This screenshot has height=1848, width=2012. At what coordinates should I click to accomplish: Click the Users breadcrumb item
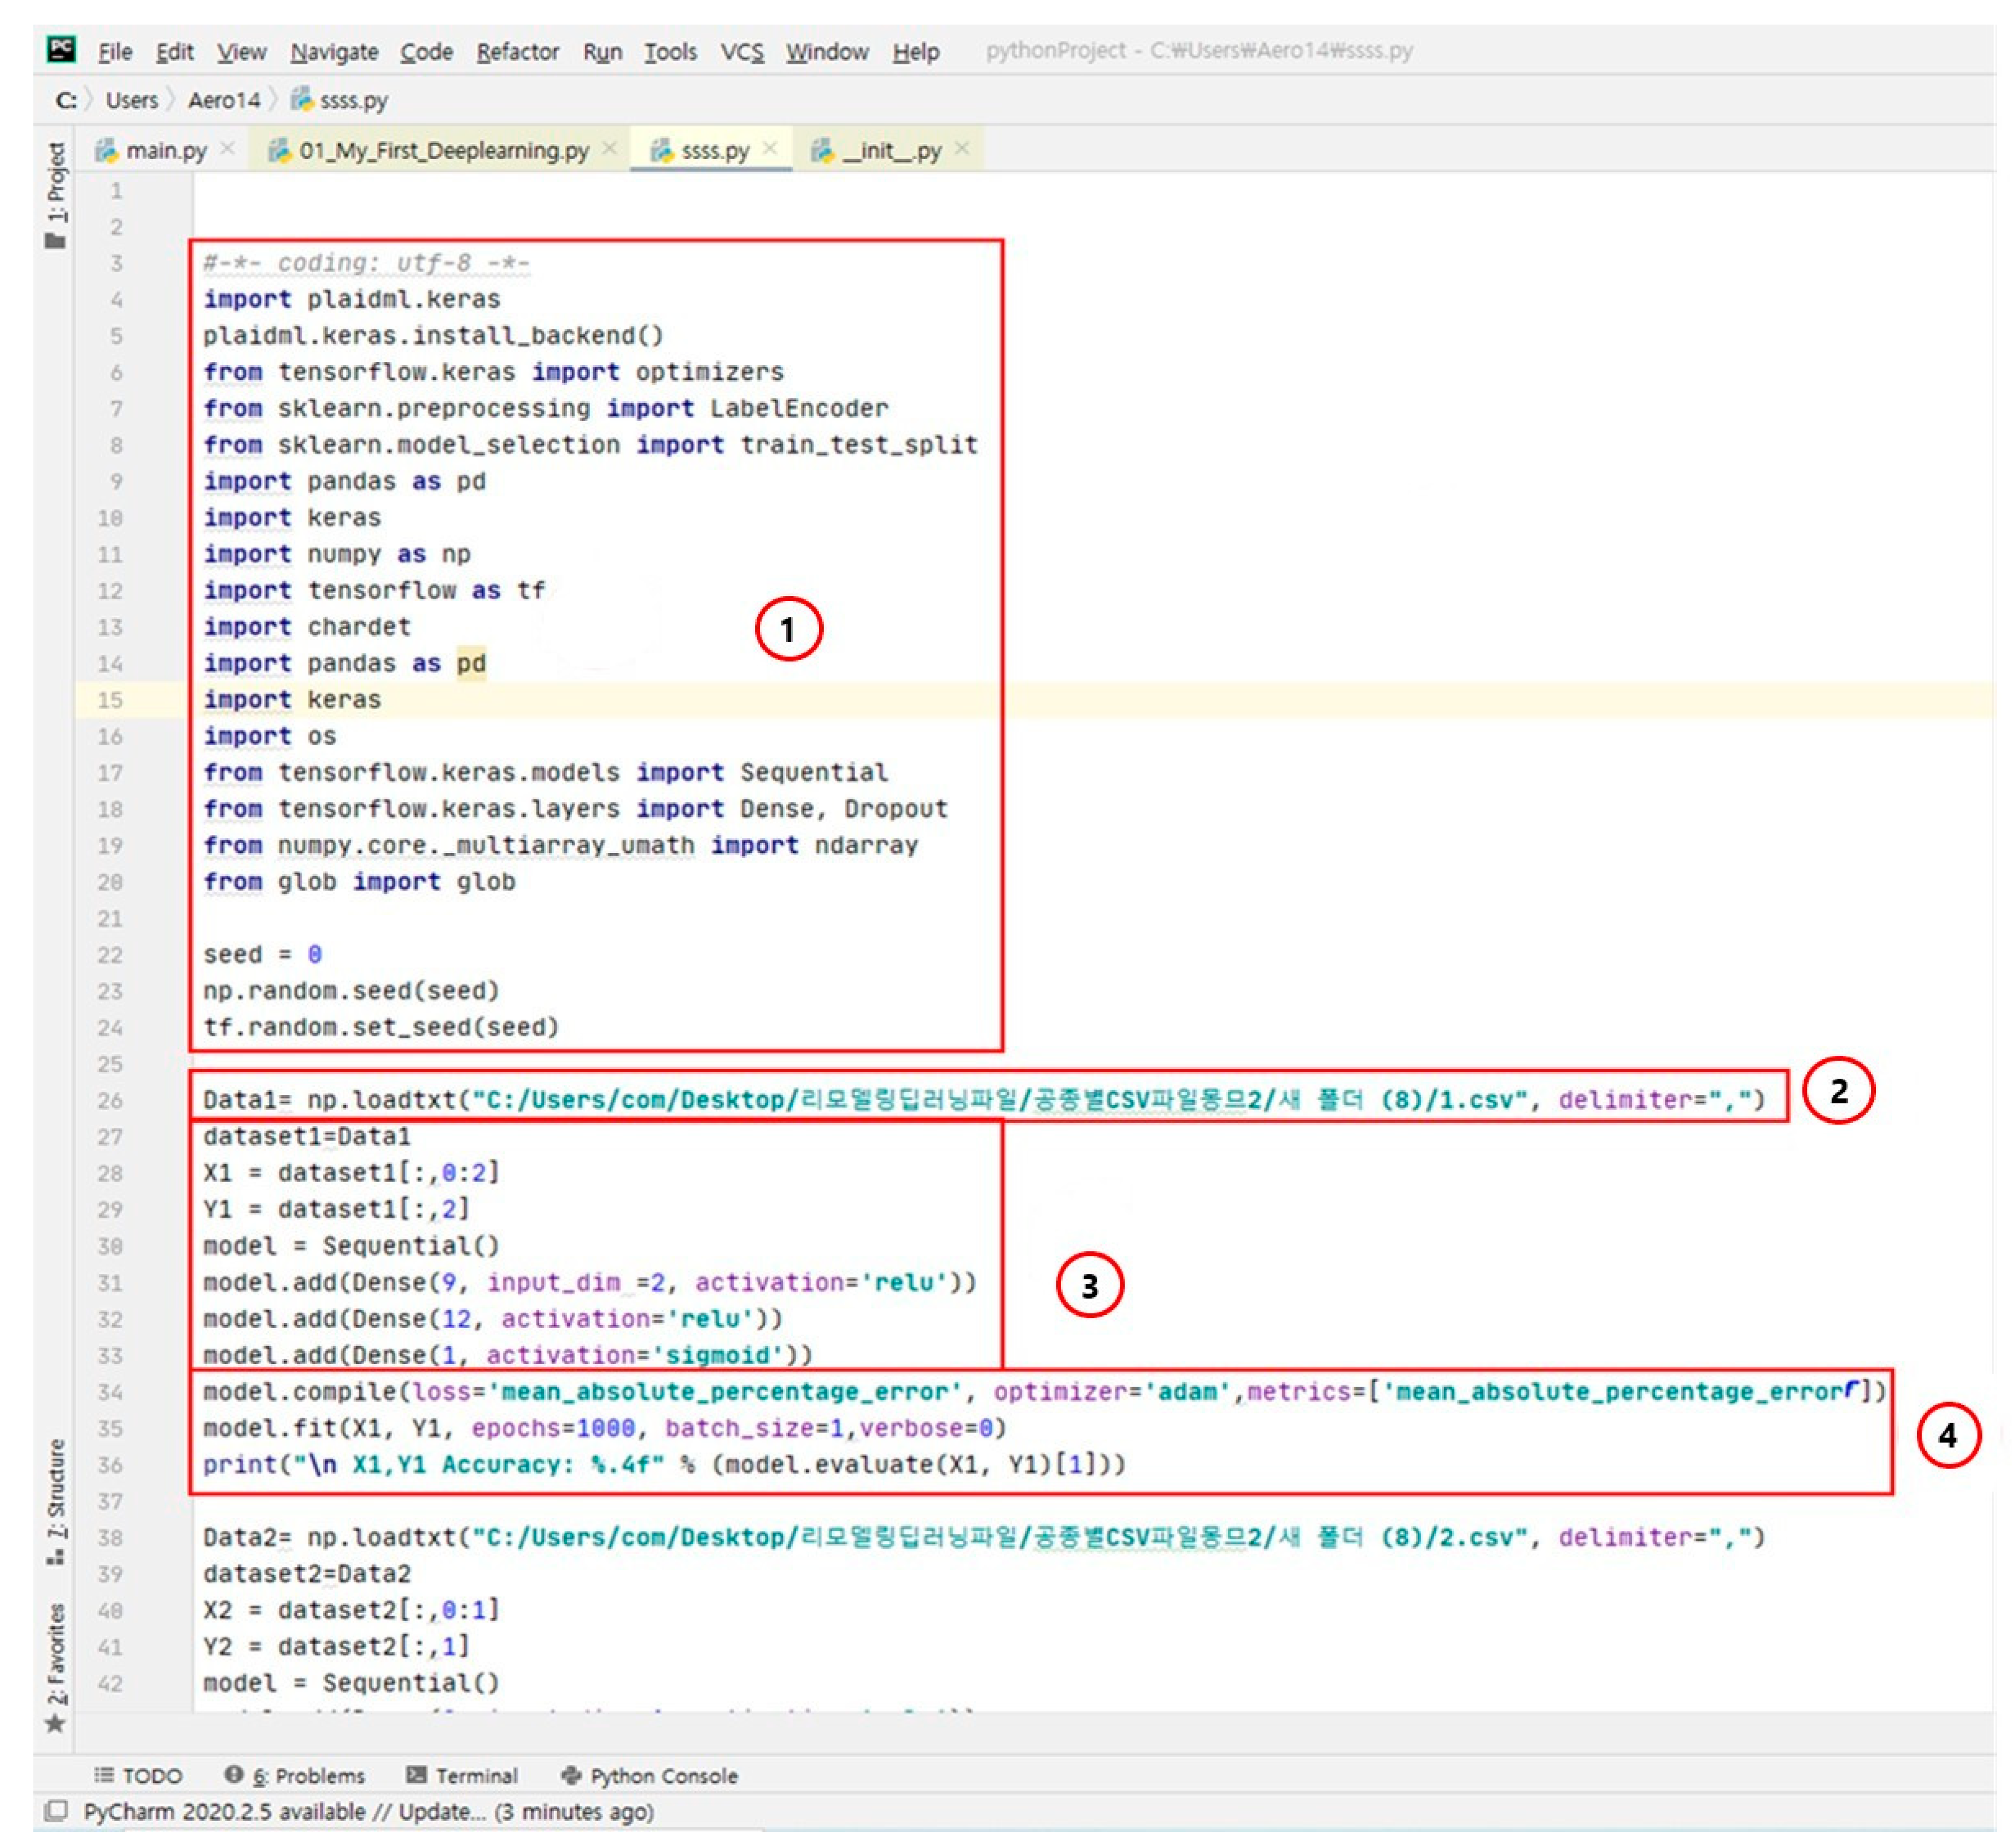pyautogui.click(x=132, y=100)
